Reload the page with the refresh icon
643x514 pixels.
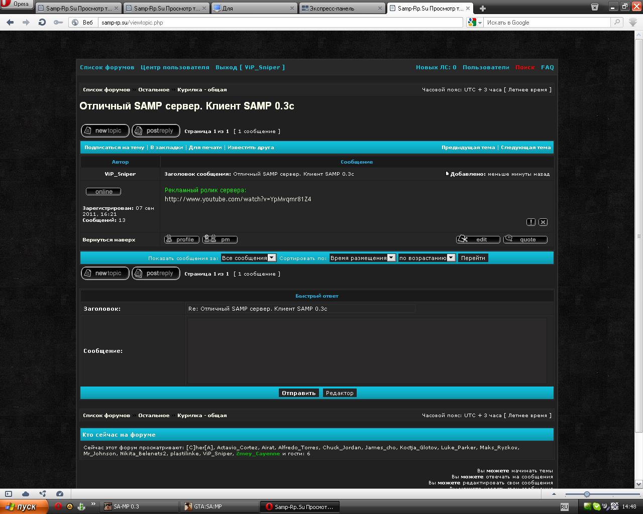[42, 23]
